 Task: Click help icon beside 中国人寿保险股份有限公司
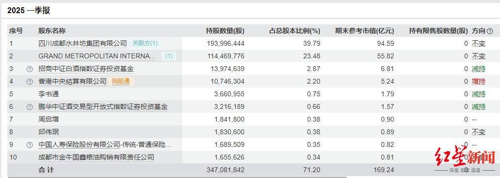point(30,145)
